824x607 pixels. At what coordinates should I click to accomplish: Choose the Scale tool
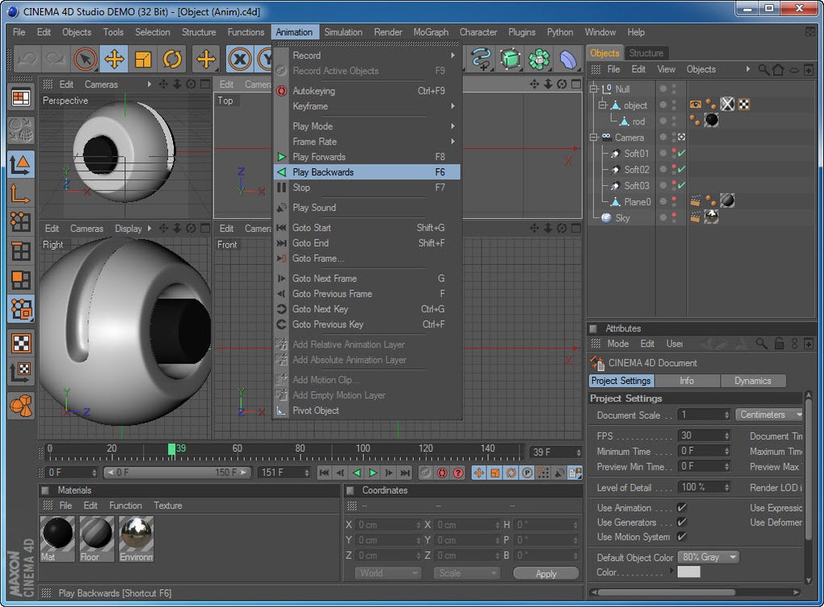click(143, 59)
